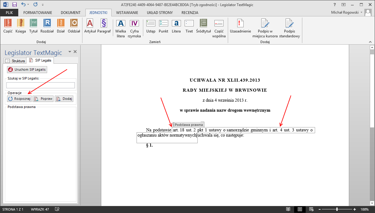
Task: Save document via quick access icon
Action: pos(14,5)
